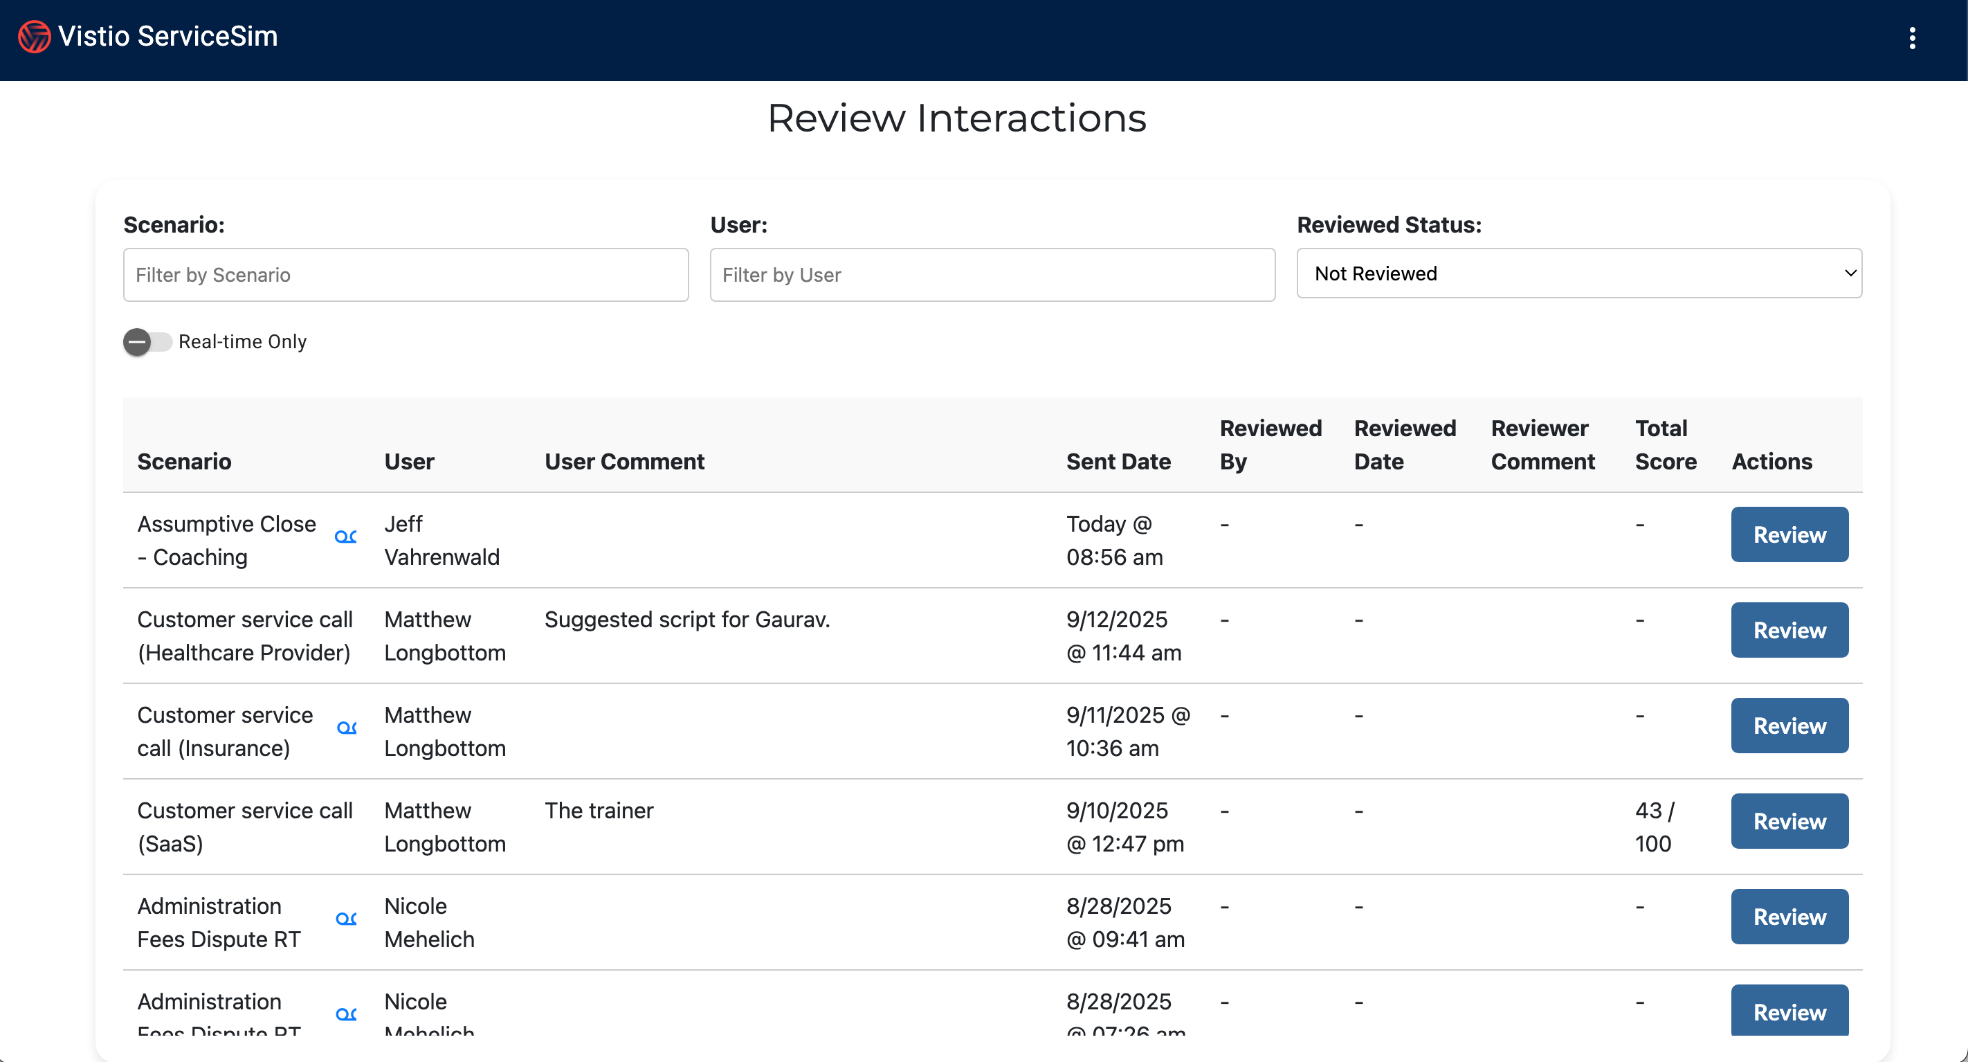
Task: Click the Sent Date column header
Action: coord(1118,462)
